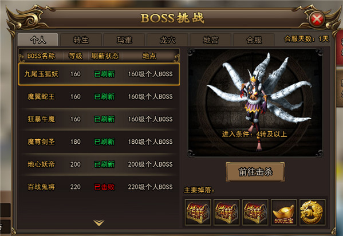Expand the boss list with down chevron
343x236 pixels.
point(99,223)
